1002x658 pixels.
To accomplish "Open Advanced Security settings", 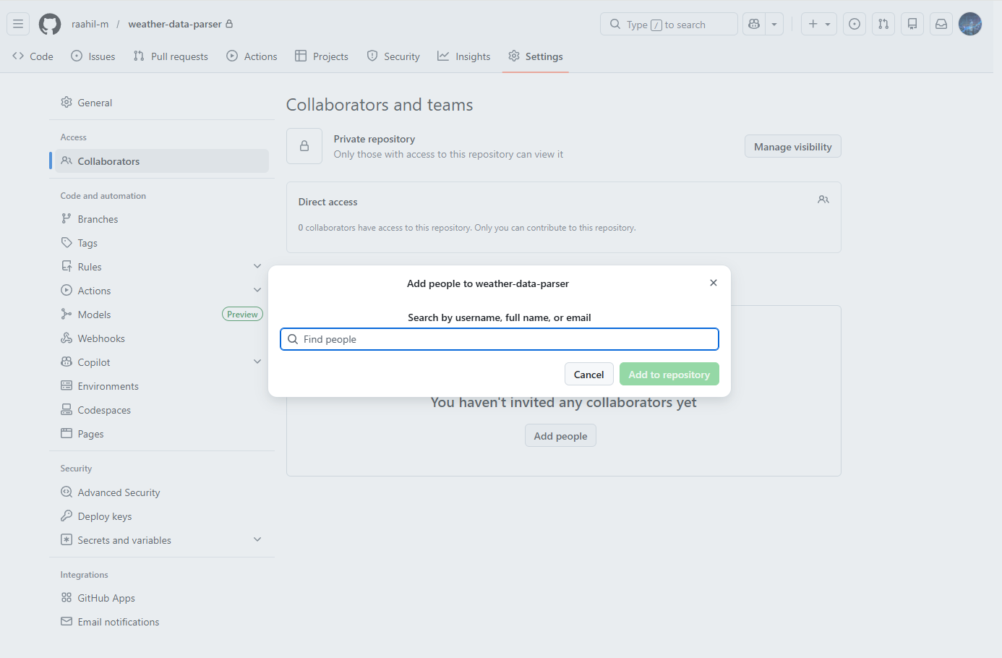I will (x=162, y=492).
